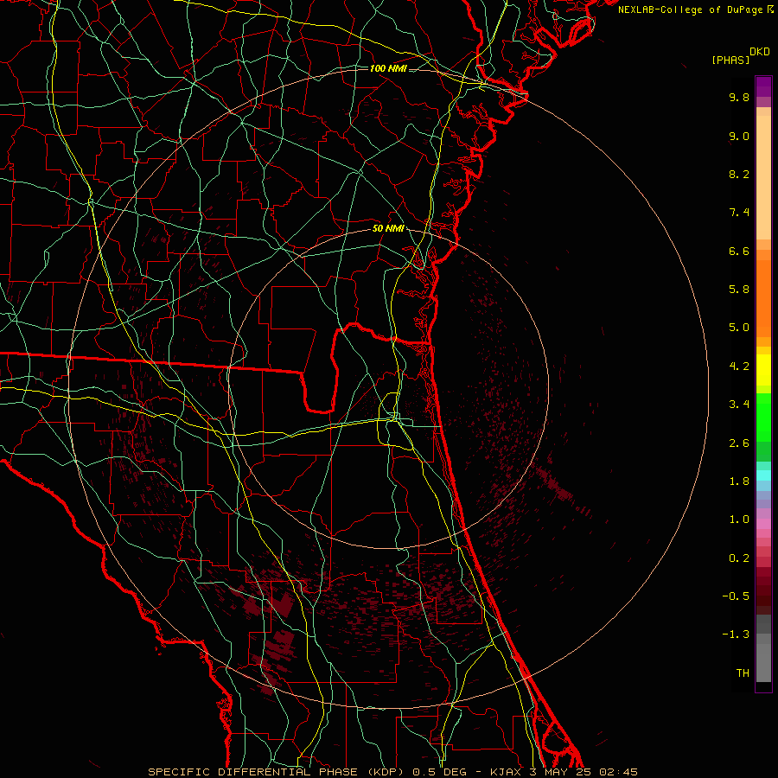Click the 0.2 scale value

739,558
